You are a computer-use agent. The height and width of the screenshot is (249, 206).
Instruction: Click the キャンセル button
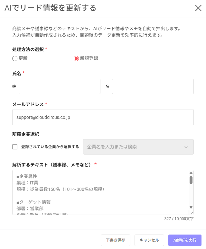[x=149, y=240]
